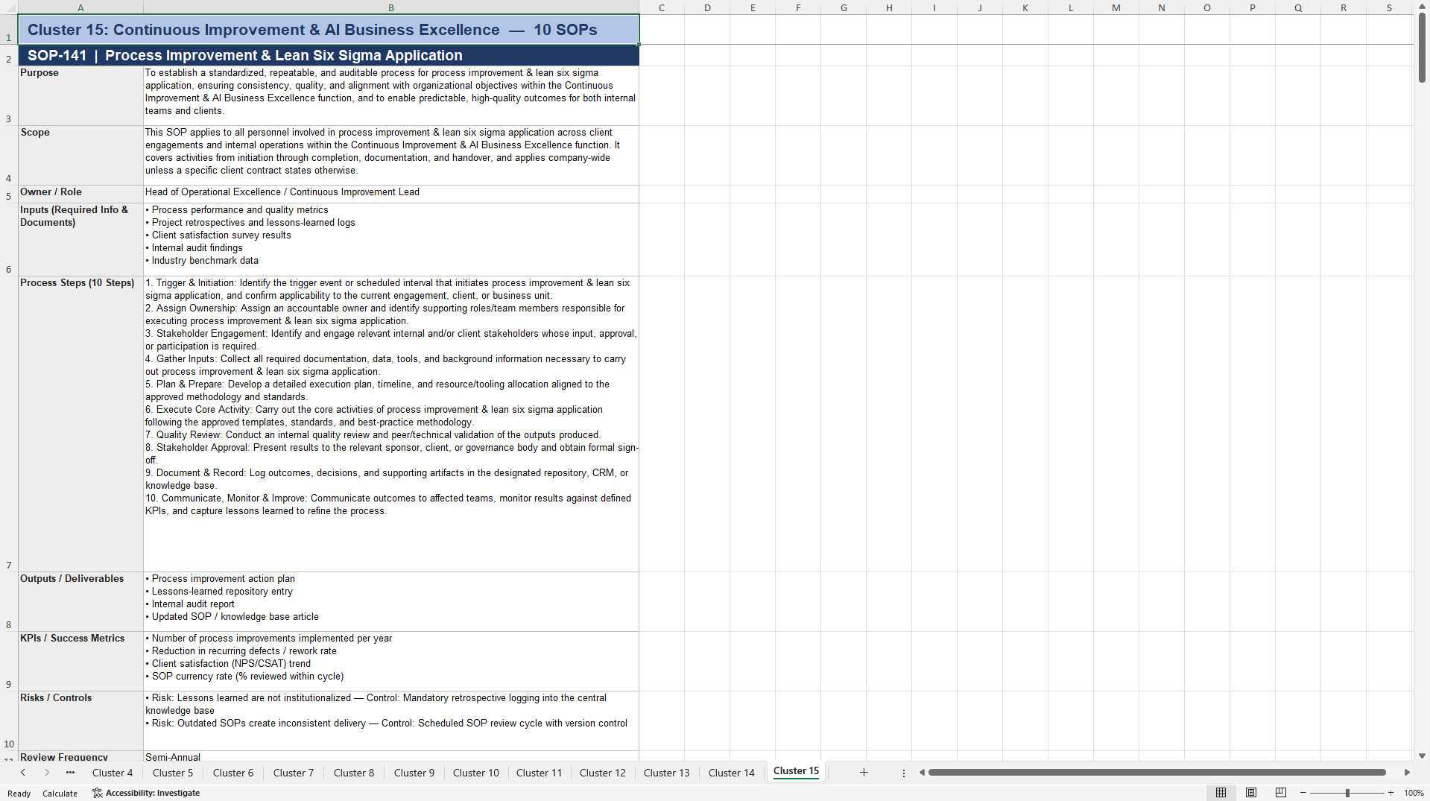Open the Cluster 9 sheet tab
The height and width of the screenshot is (801, 1430).
[x=414, y=773]
